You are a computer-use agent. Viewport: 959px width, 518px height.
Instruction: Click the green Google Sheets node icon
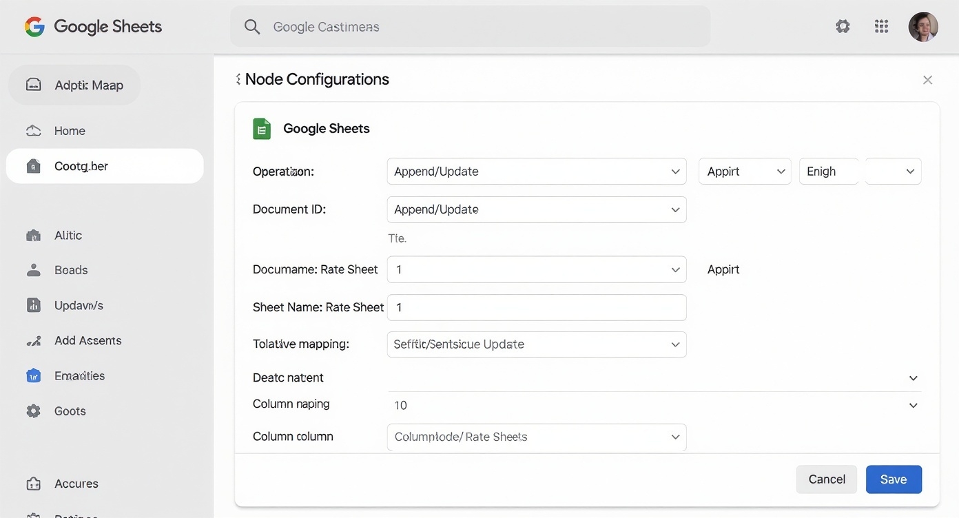pos(262,129)
